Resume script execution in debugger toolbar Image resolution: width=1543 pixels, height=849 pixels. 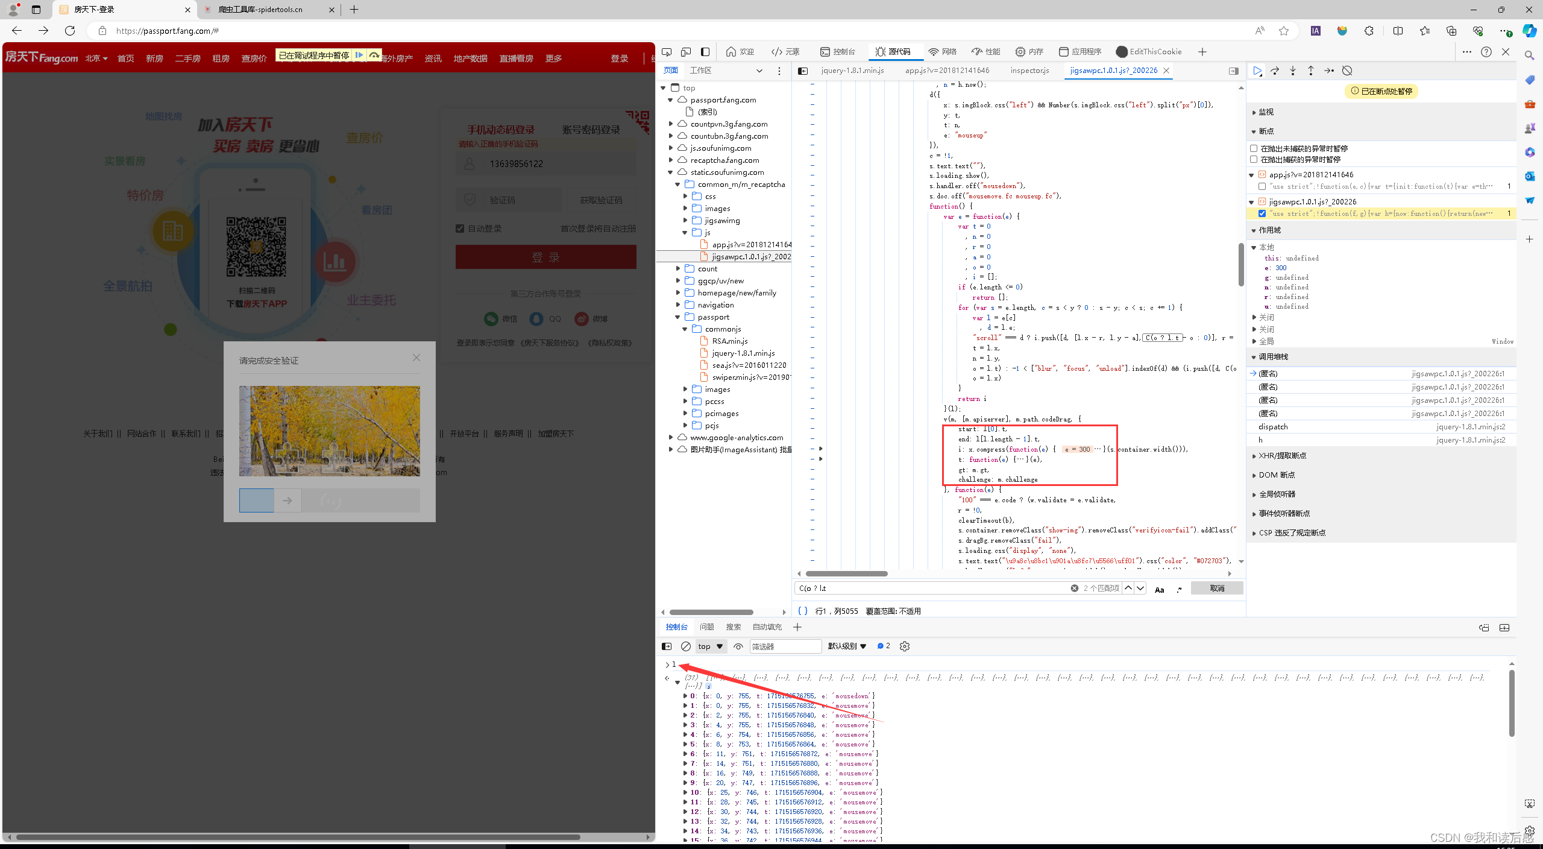click(x=1257, y=71)
